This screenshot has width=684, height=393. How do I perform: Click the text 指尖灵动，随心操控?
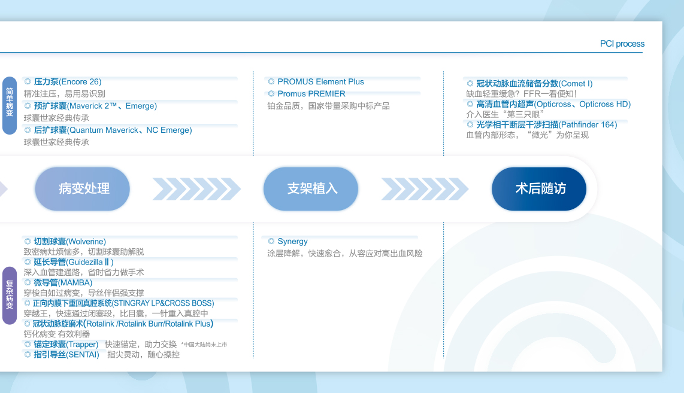click(144, 355)
